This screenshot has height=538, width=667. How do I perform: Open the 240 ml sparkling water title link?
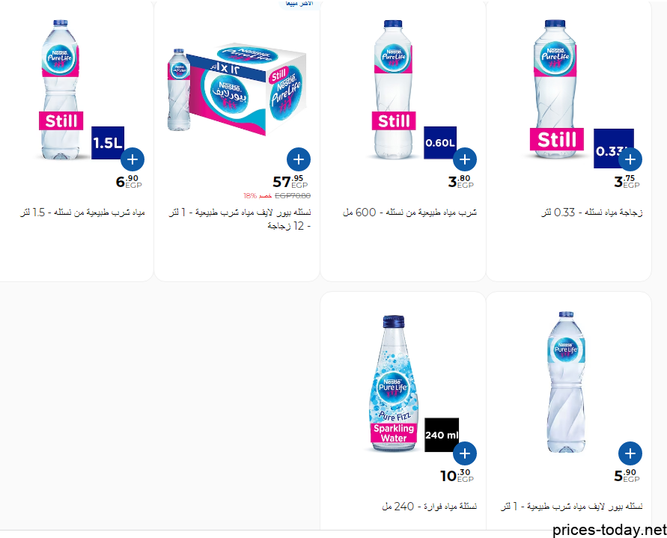[x=429, y=507]
